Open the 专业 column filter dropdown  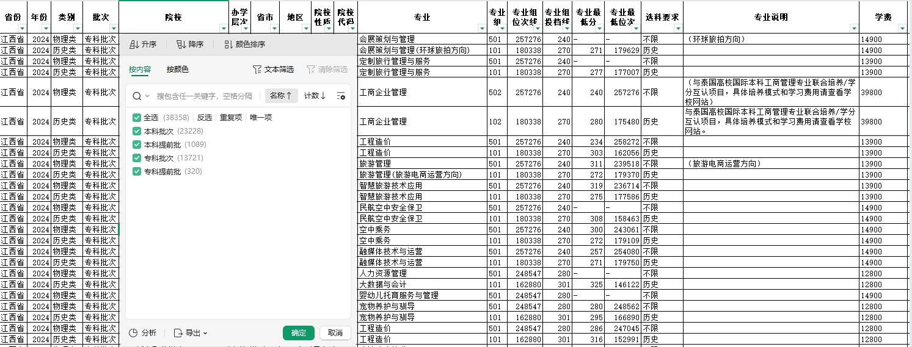pyautogui.click(x=482, y=29)
